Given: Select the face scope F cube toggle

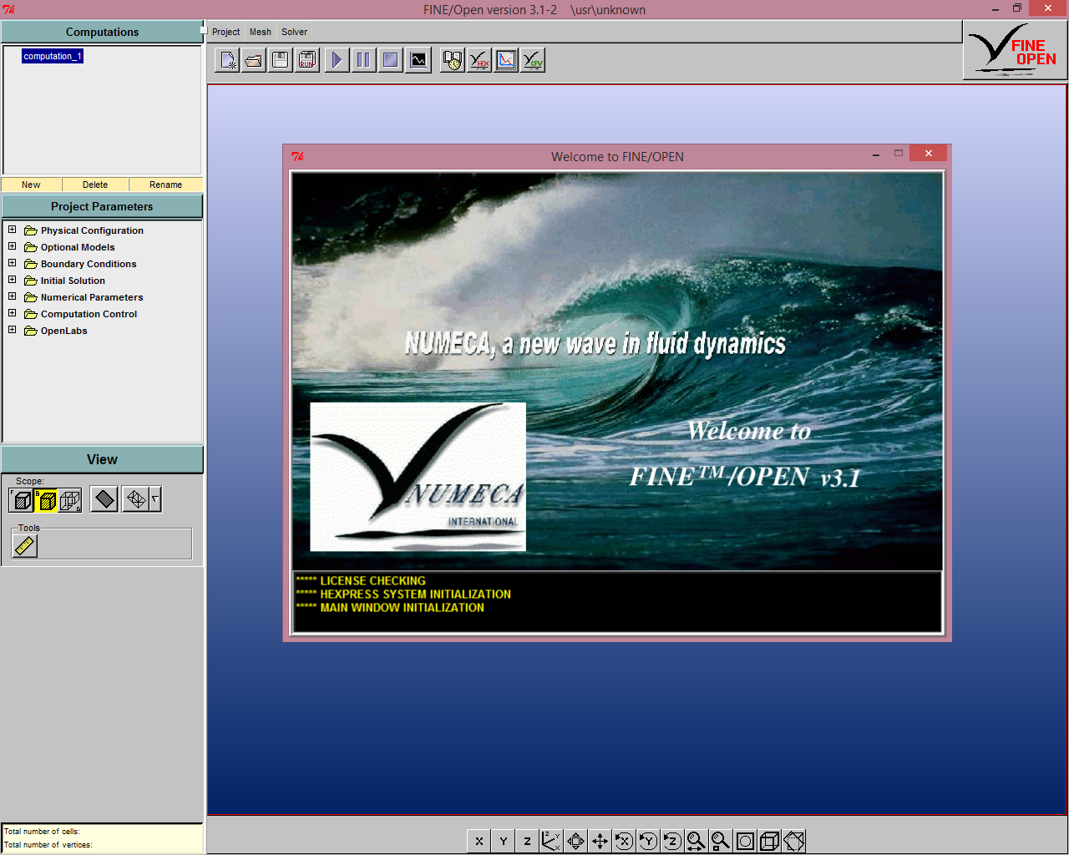Looking at the screenshot, I should pos(22,500).
